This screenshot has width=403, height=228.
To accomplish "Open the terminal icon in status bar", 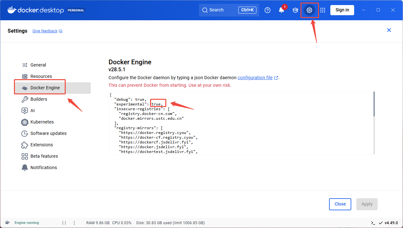I will pyautogui.click(x=373, y=223).
